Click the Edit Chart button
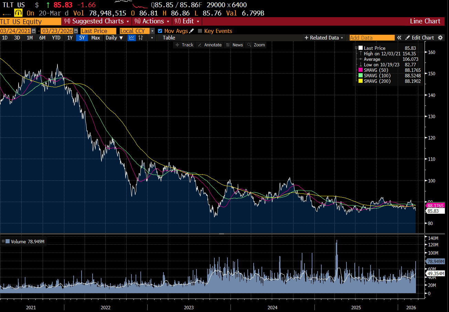The height and width of the screenshot is (312, 449). 419,38
